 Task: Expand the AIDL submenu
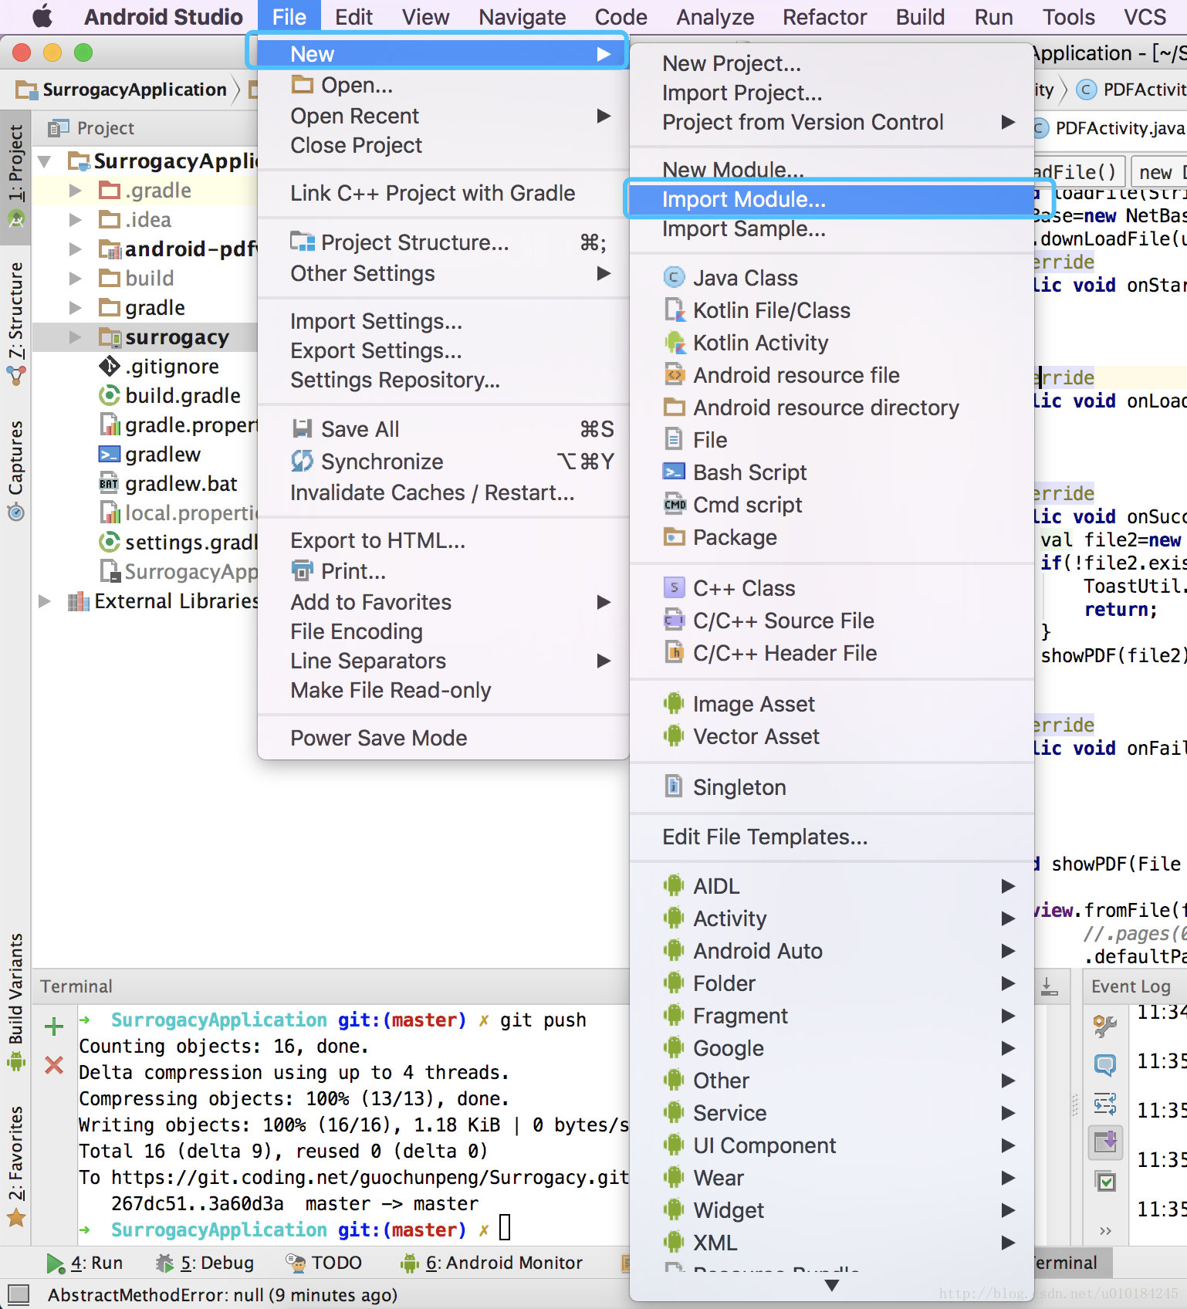tap(832, 886)
